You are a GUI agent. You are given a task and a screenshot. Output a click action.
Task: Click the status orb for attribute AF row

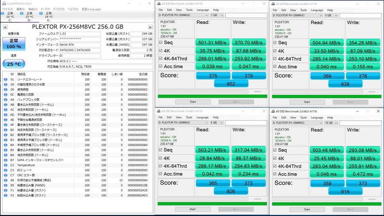tap(6, 125)
